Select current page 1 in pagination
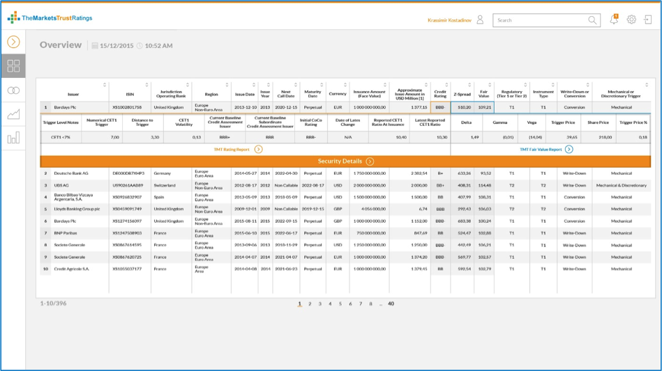Viewport: 662px width, 371px height. [300, 303]
